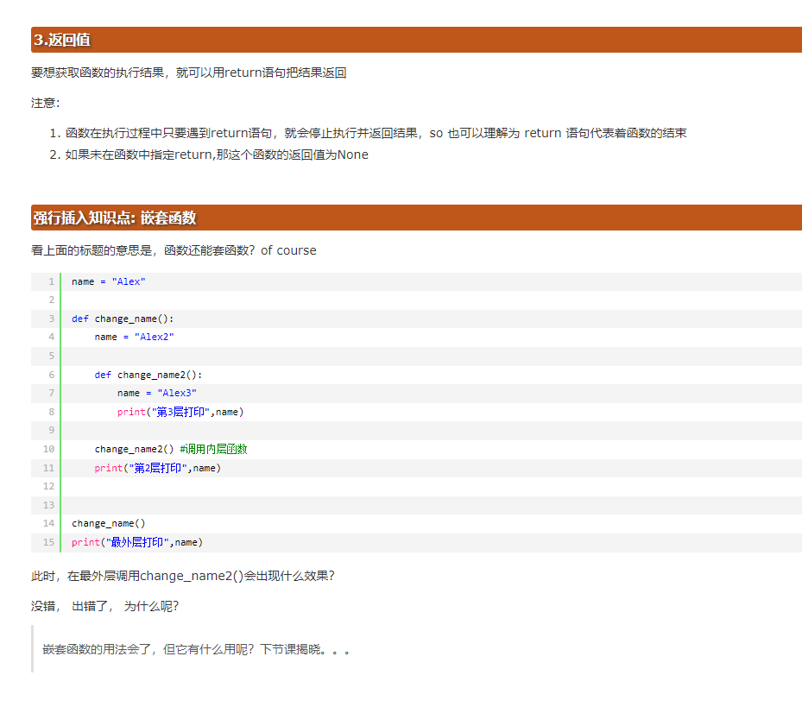802x707 pixels.
Task: Click the print 第2层打印 statement
Action: pyautogui.click(x=157, y=468)
